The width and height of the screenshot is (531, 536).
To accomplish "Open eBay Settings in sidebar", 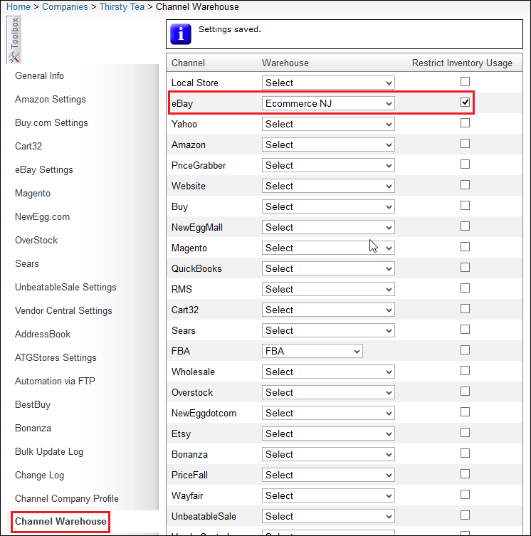I will tap(43, 169).
